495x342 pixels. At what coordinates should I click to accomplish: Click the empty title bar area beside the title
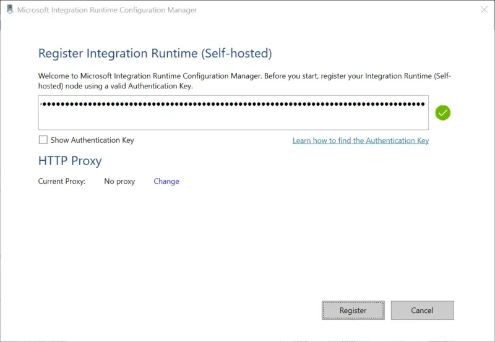tap(334, 10)
